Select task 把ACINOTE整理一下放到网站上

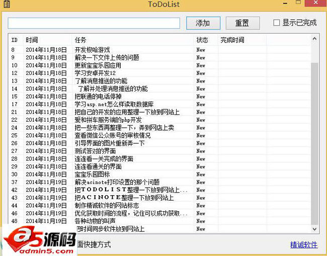tap(124, 198)
